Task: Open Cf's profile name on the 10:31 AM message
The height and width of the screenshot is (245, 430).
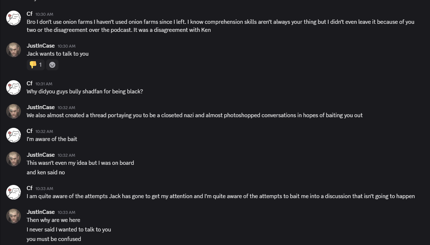Action: pos(30,83)
